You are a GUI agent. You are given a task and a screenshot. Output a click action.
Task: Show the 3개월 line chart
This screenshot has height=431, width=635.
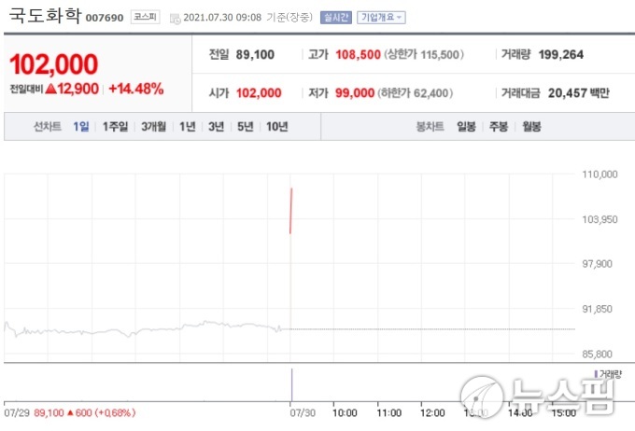pos(154,127)
